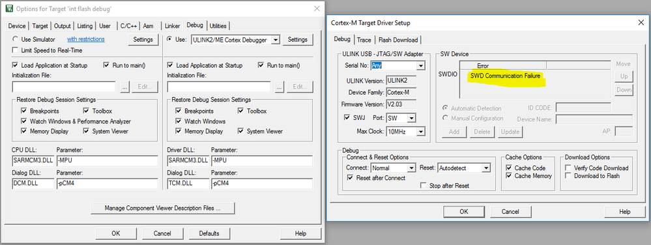Expand the Reset dropdown set to Autodetect
This screenshot has width=651, height=245.
(486, 168)
